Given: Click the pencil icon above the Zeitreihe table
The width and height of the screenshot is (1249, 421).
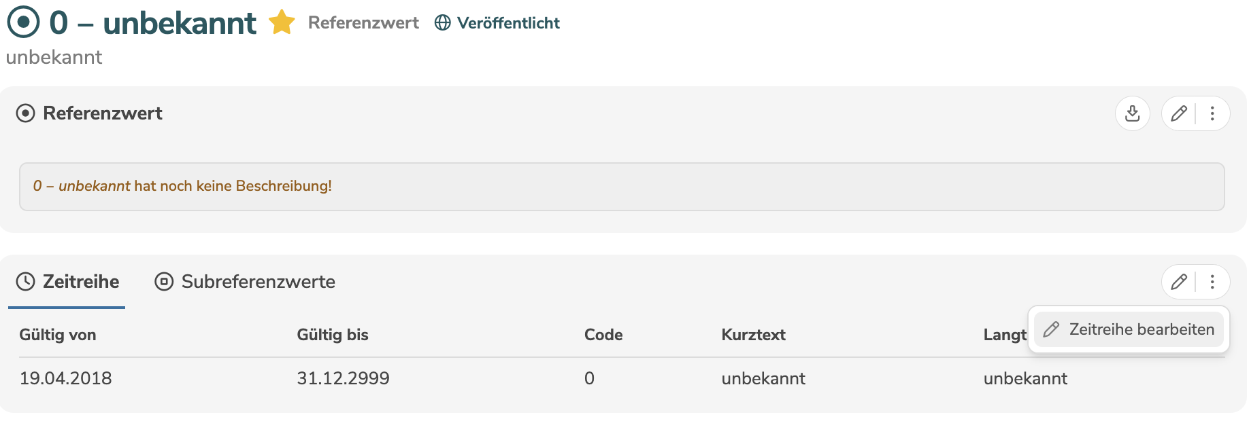Looking at the screenshot, I should (1179, 281).
